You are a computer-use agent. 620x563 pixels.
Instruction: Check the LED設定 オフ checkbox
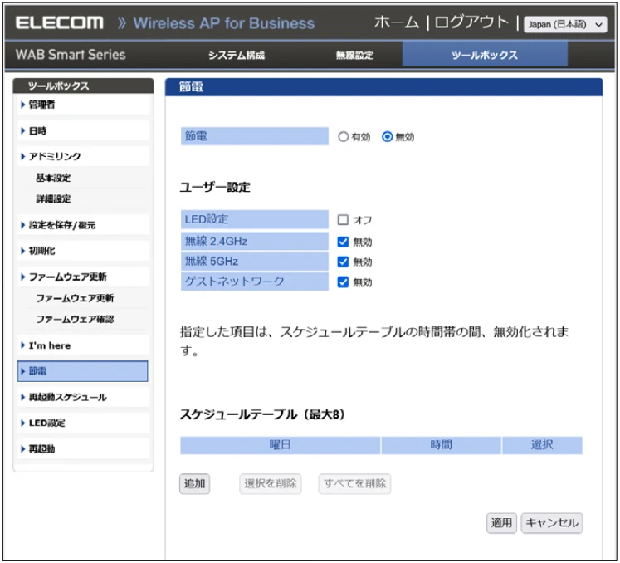pos(343,219)
